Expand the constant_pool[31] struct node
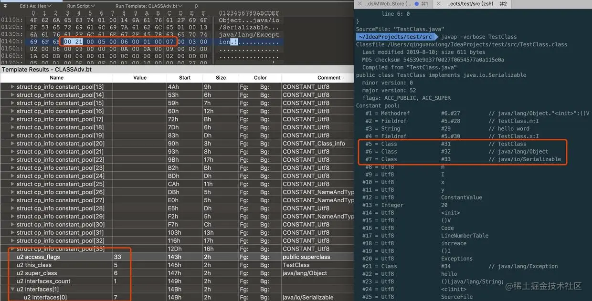The height and width of the screenshot is (301, 592). (x=13, y=233)
